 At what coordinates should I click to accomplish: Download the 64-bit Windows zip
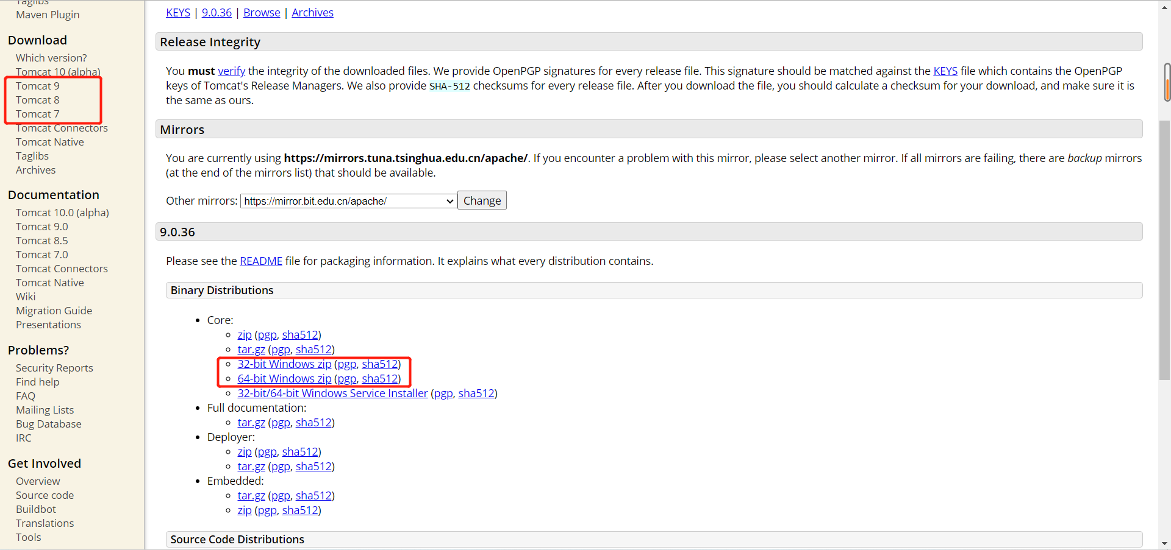click(x=284, y=379)
